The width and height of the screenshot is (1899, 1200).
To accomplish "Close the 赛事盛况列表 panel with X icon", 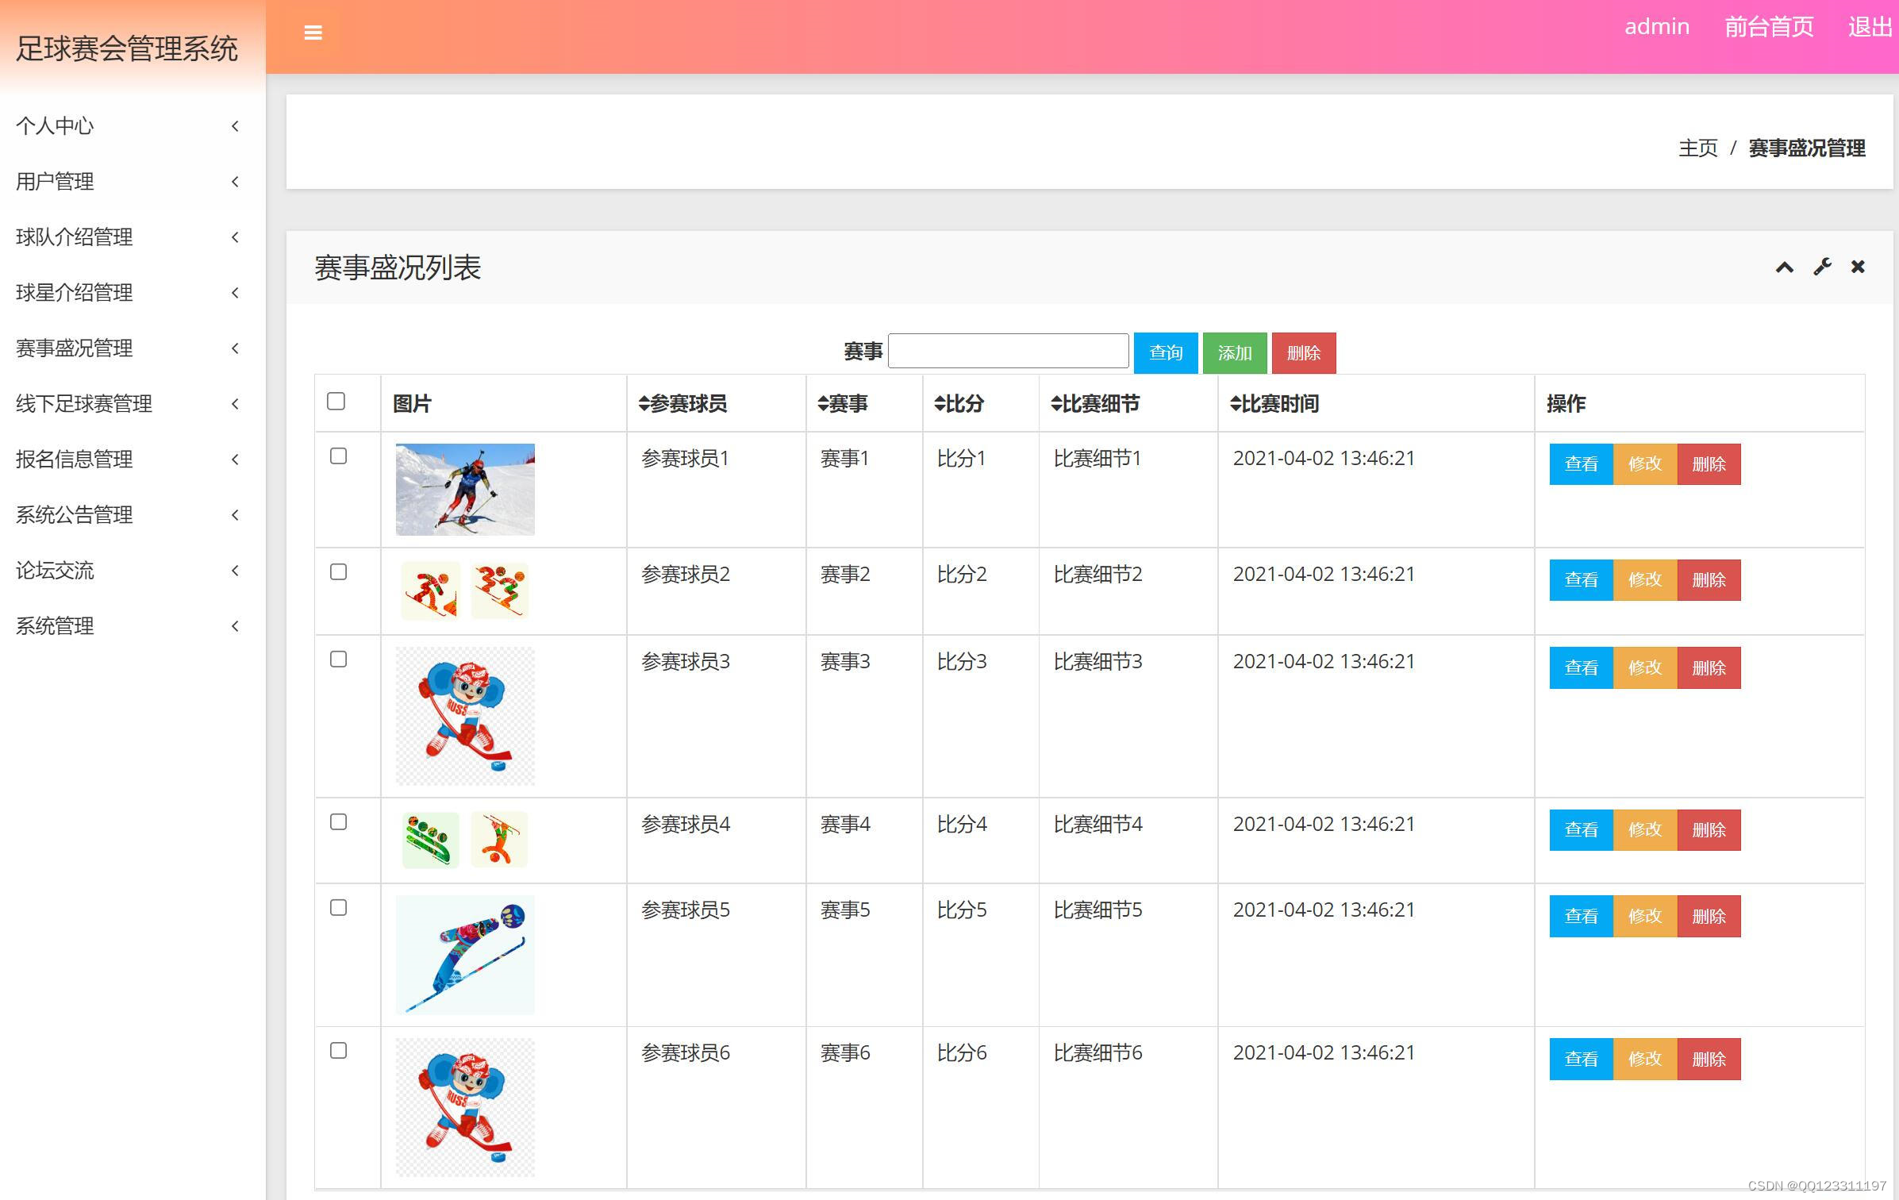I will pyautogui.click(x=1858, y=267).
